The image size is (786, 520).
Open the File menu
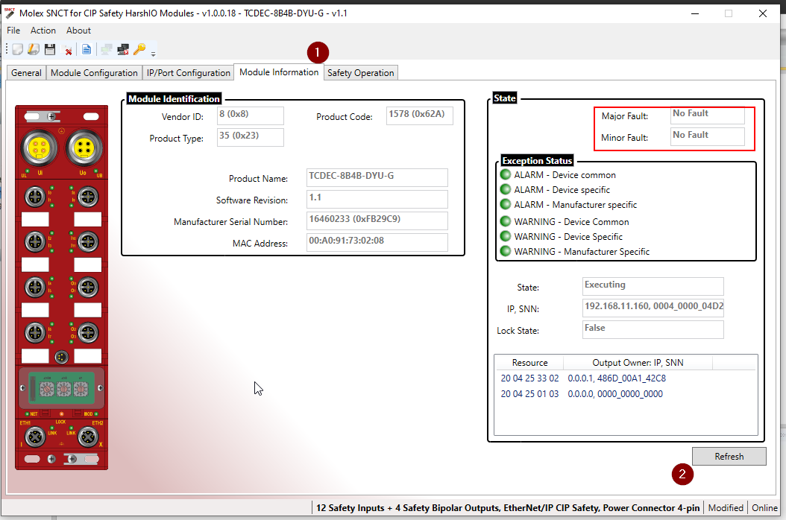point(13,31)
